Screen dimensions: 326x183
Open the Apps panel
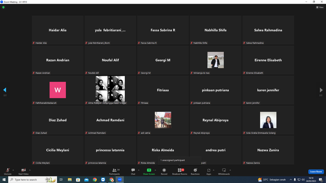click(209, 171)
